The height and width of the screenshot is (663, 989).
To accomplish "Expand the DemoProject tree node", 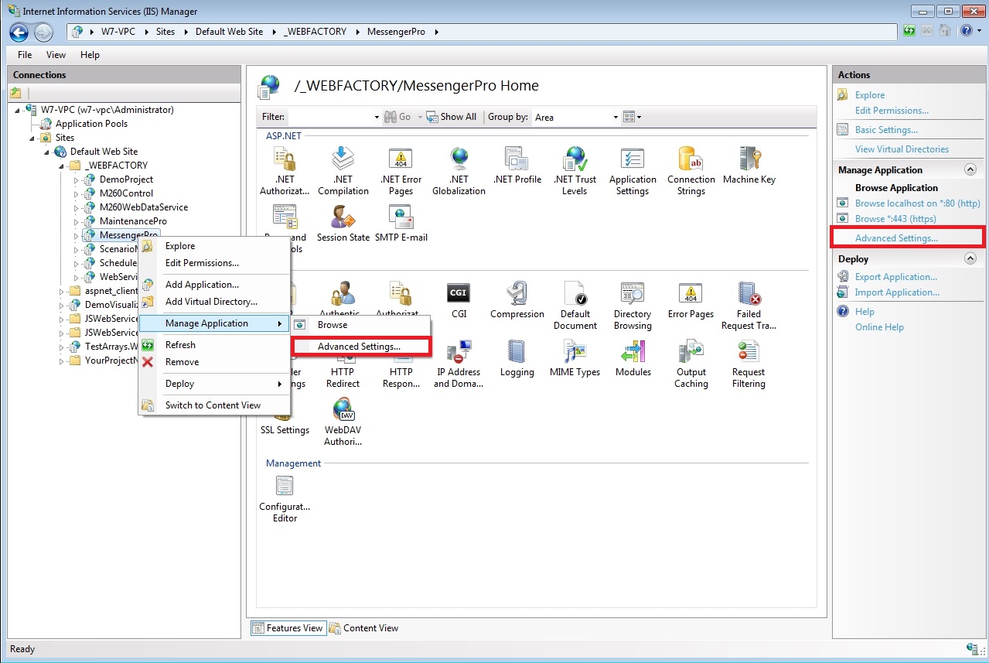I will [x=77, y=179].
